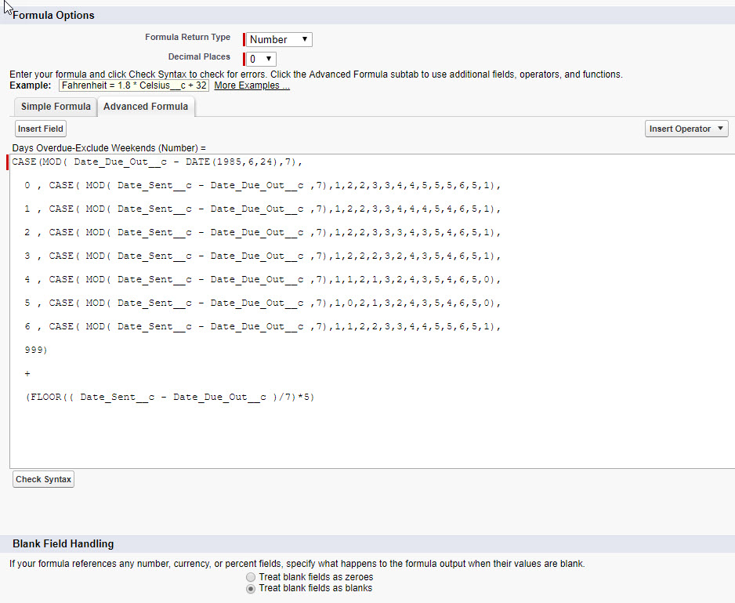Click the first formula line containing DATE(1985,6,24)
735x603 pixels.
tap(157, 162)
